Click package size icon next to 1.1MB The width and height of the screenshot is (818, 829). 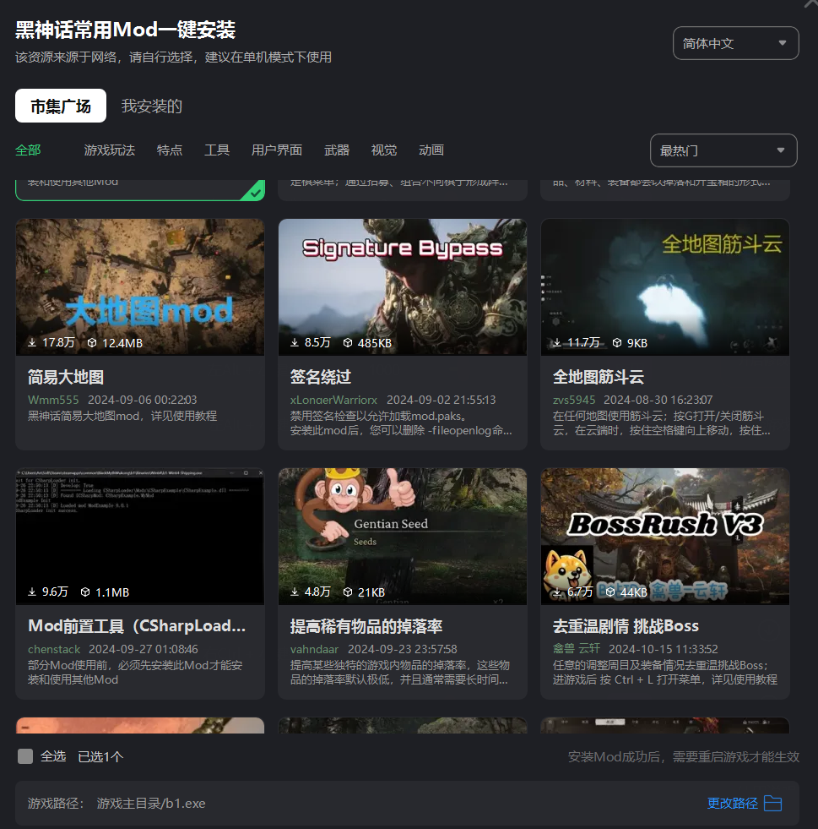coord(85,592)
